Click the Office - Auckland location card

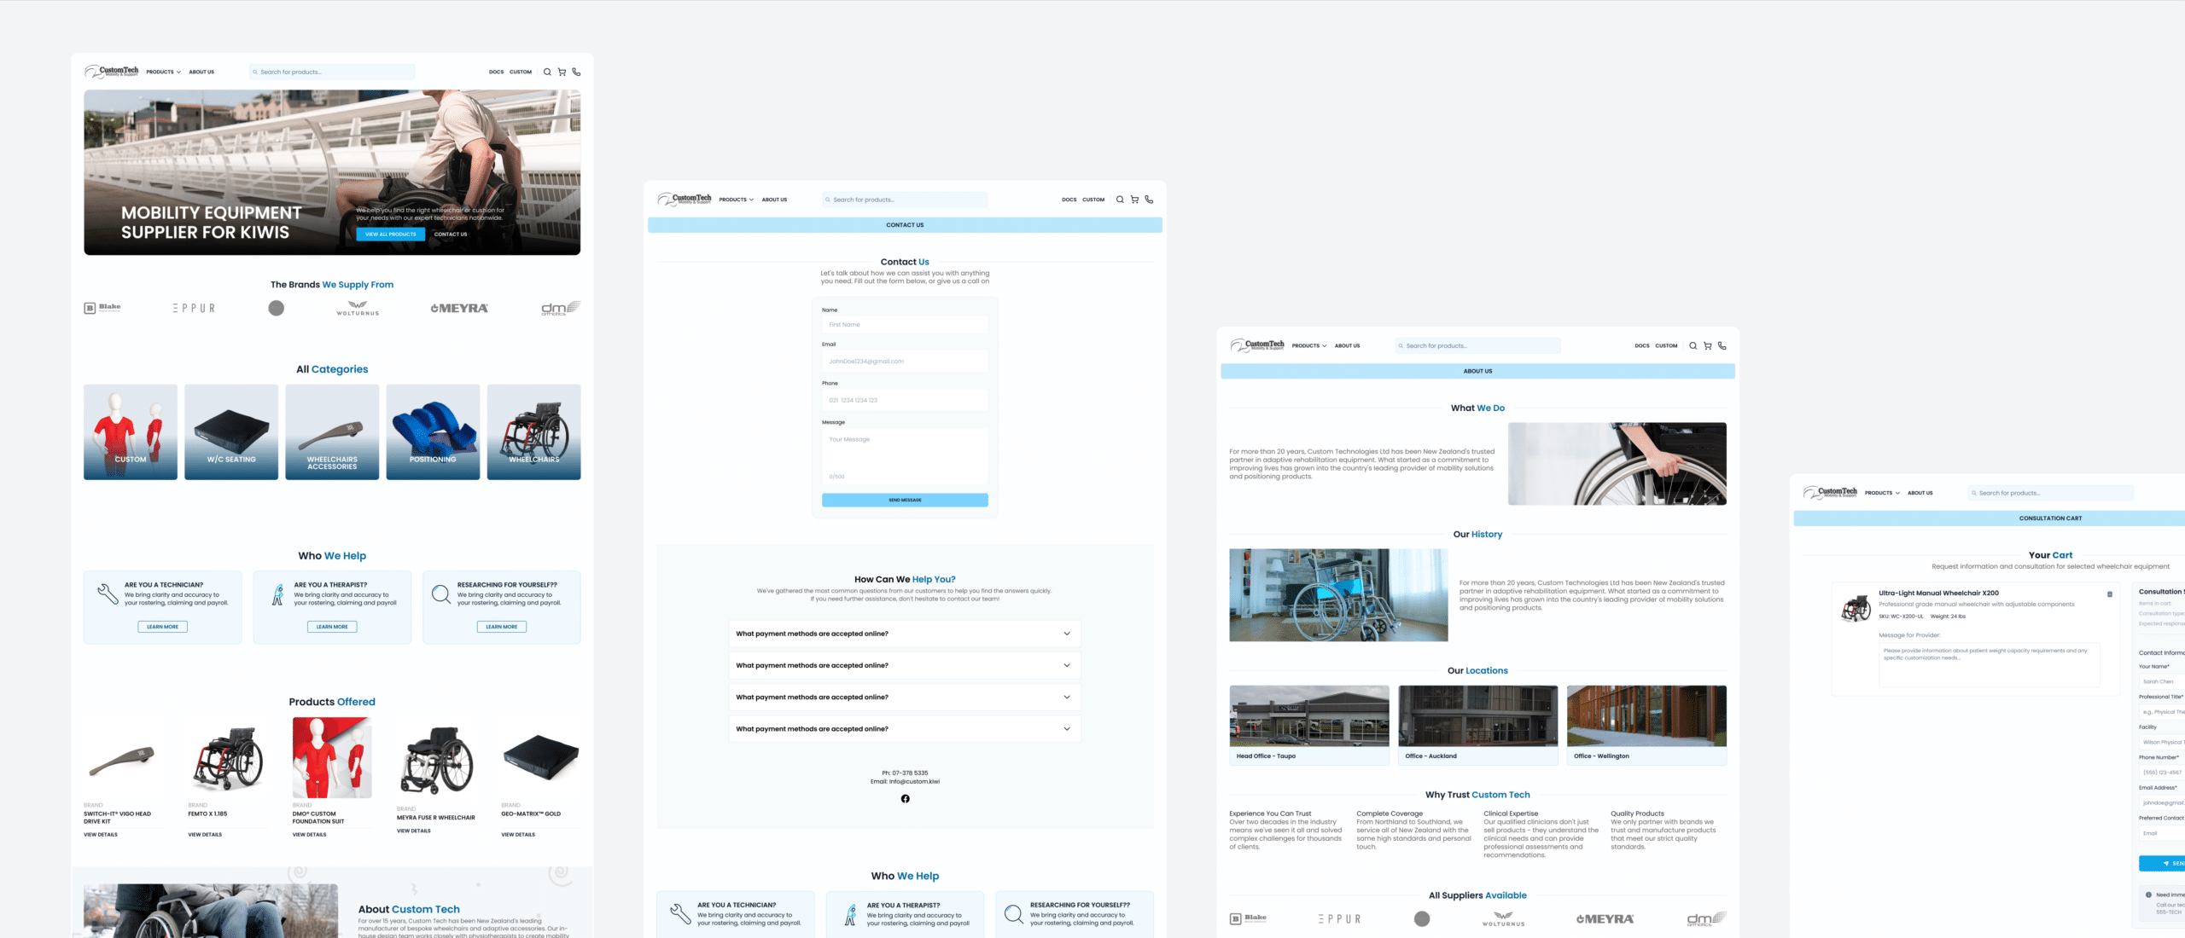[x=1478, y=725]
